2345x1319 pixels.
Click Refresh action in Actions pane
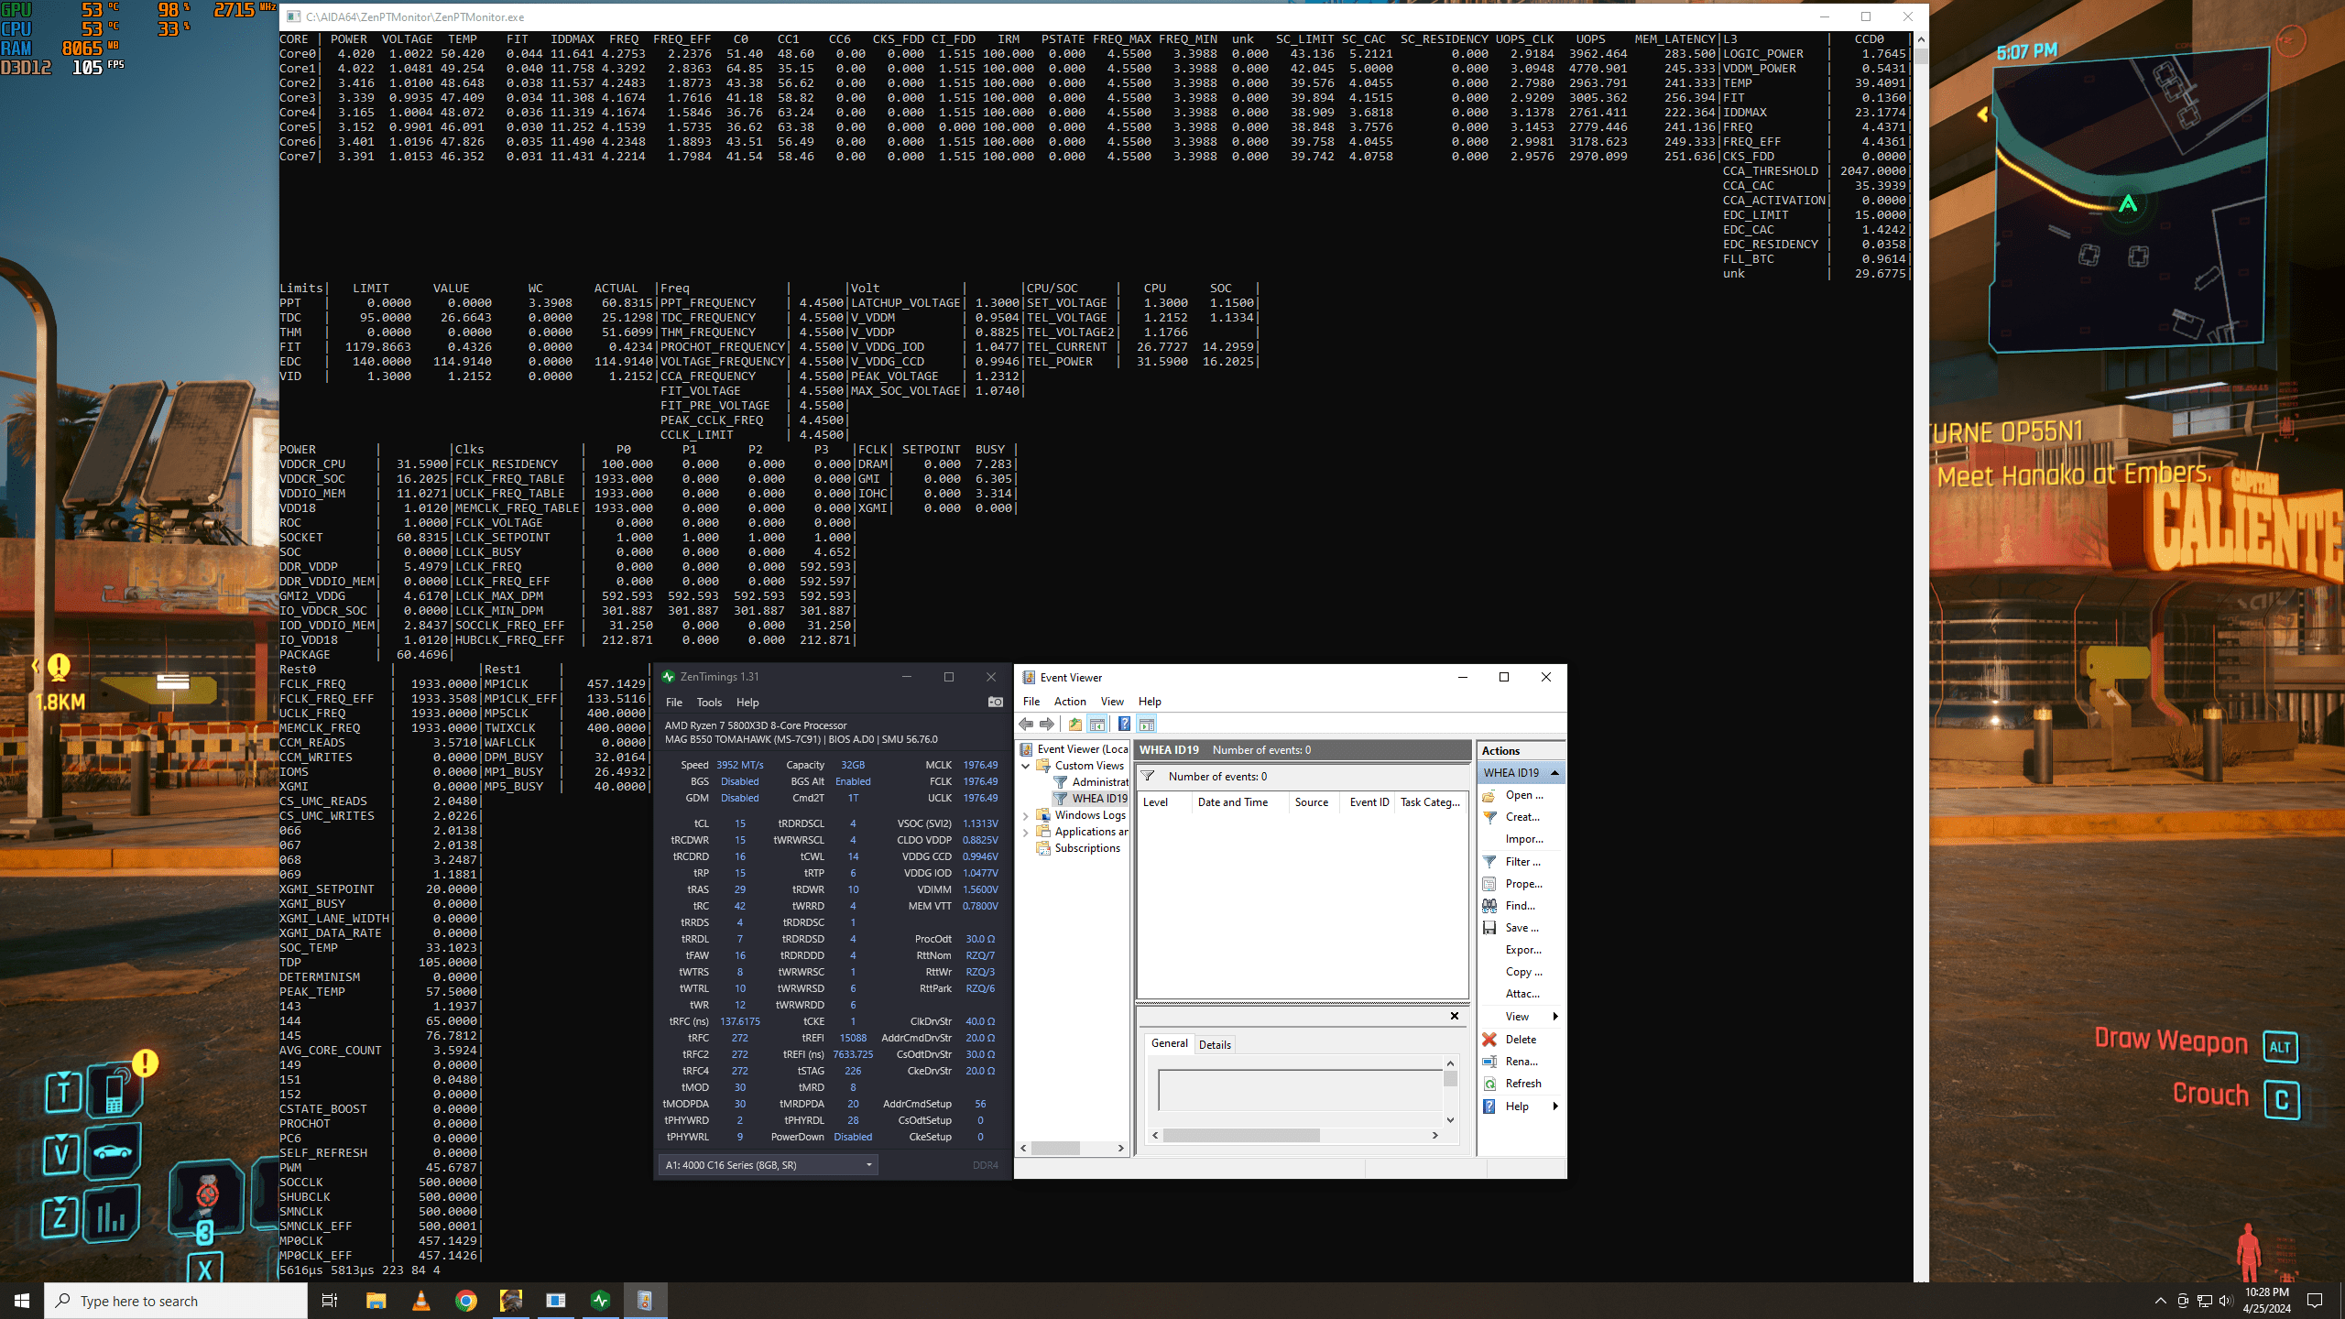click(x=1522, y=1084)
